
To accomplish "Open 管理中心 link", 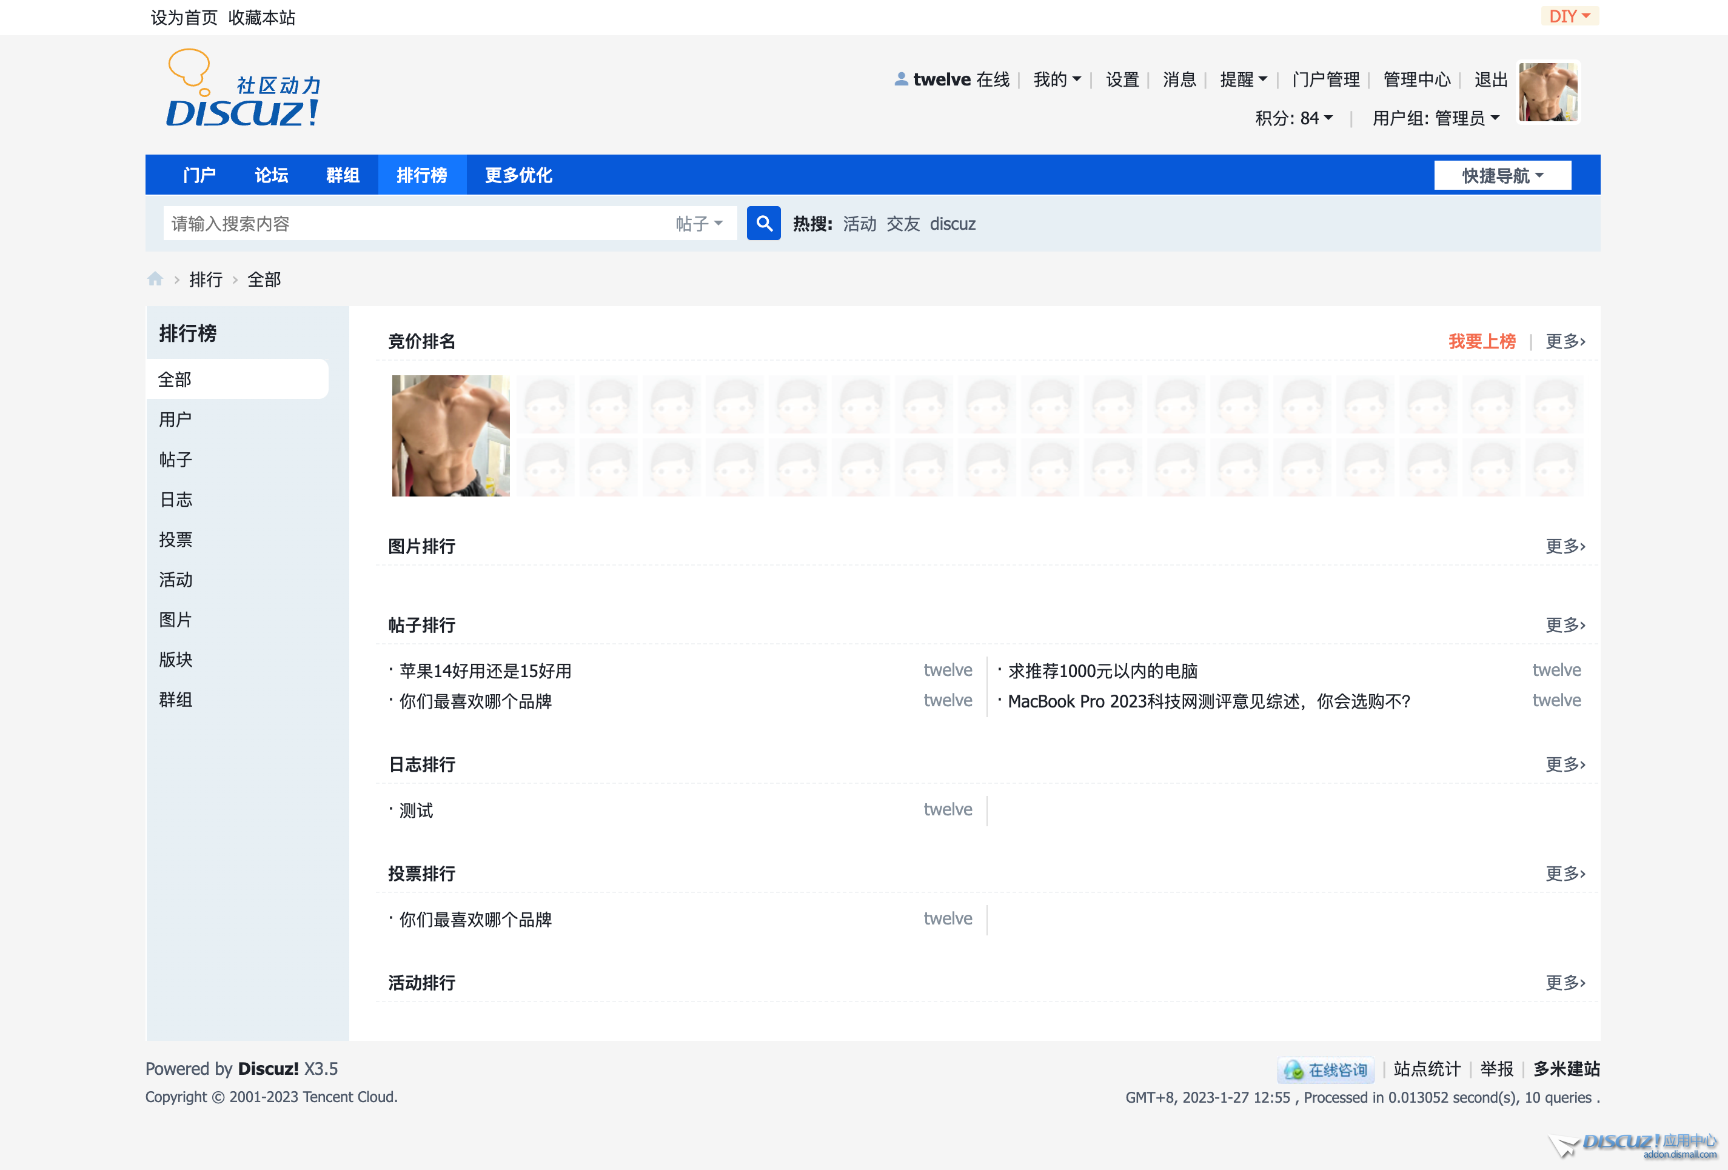I will click(x=1416, y=79).
